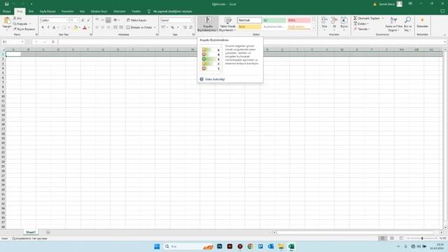The image size is (448, 252).
Task: Open the font size dropdown
Action: point(78,20)
